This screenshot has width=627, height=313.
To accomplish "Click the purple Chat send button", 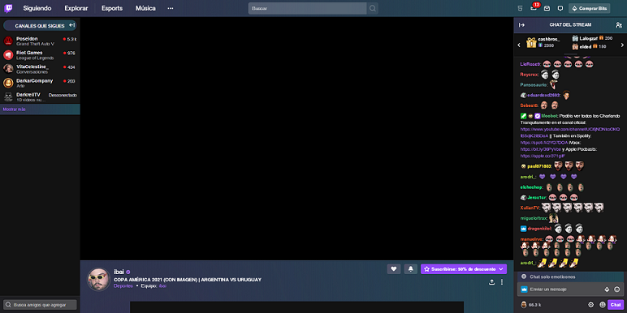I will click(x=615, y=305).
